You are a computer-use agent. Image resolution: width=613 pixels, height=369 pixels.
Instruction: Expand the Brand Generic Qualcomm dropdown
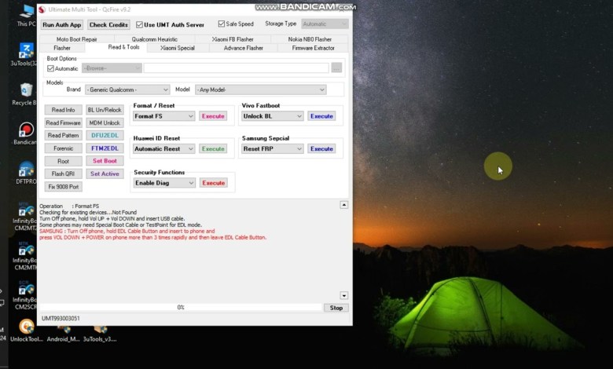pyautogui.click(x=127, y=90)
